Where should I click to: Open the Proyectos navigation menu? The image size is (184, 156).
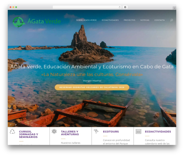tap(130, 20)
